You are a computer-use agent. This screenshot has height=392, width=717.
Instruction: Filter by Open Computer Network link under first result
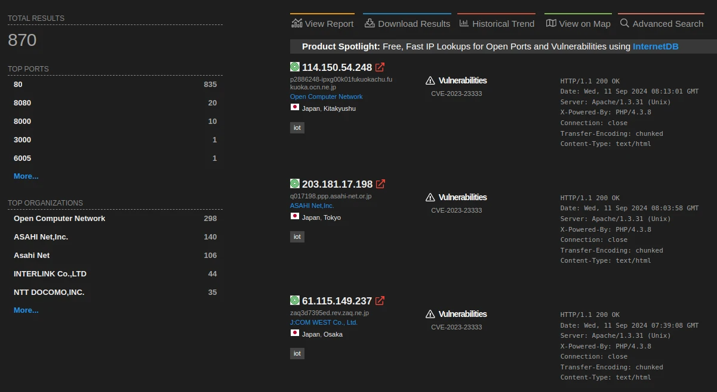pyautogui.click(x=326, y=97)
